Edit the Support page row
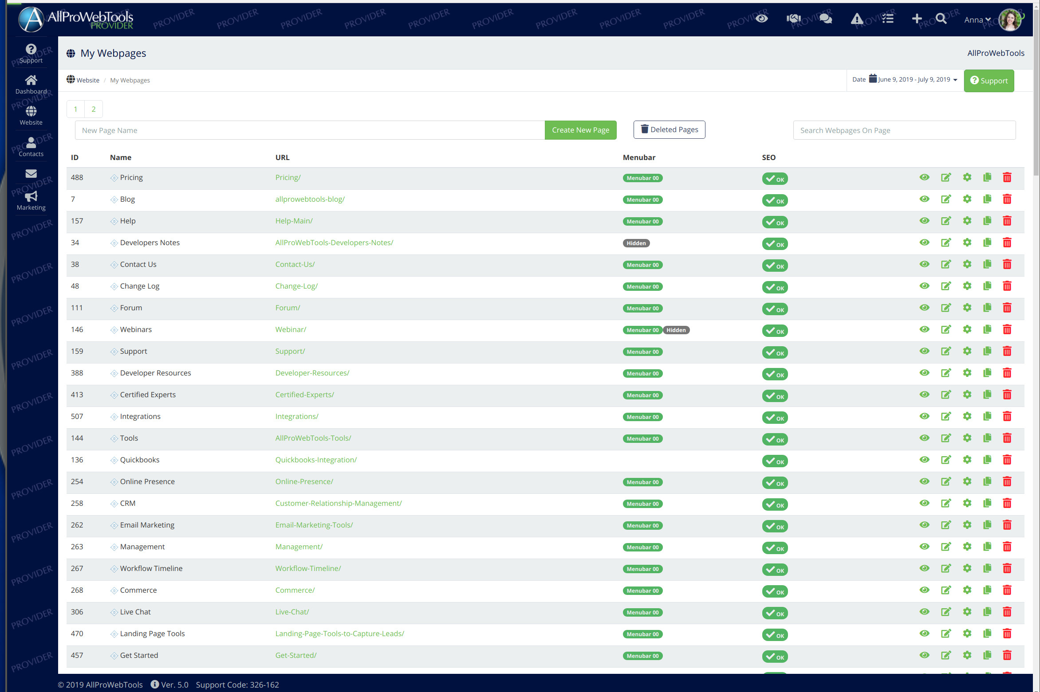 (946, 352)
